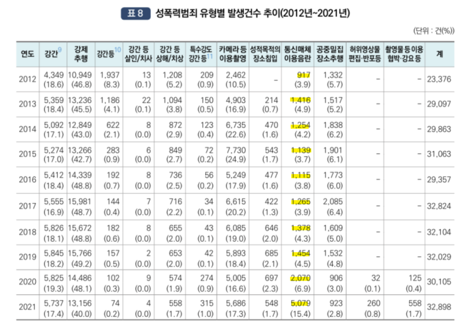Click the 2021 total '32,898'
This screenshot has height=328, width=466.
click(439, 307)
